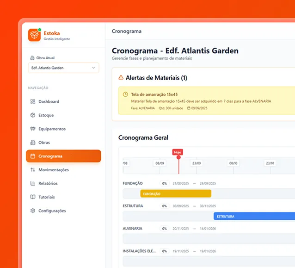Viewport: 295px width, 268px height.
Task: Select Cronograma in the navigation menu
Action: pos(63,156)
